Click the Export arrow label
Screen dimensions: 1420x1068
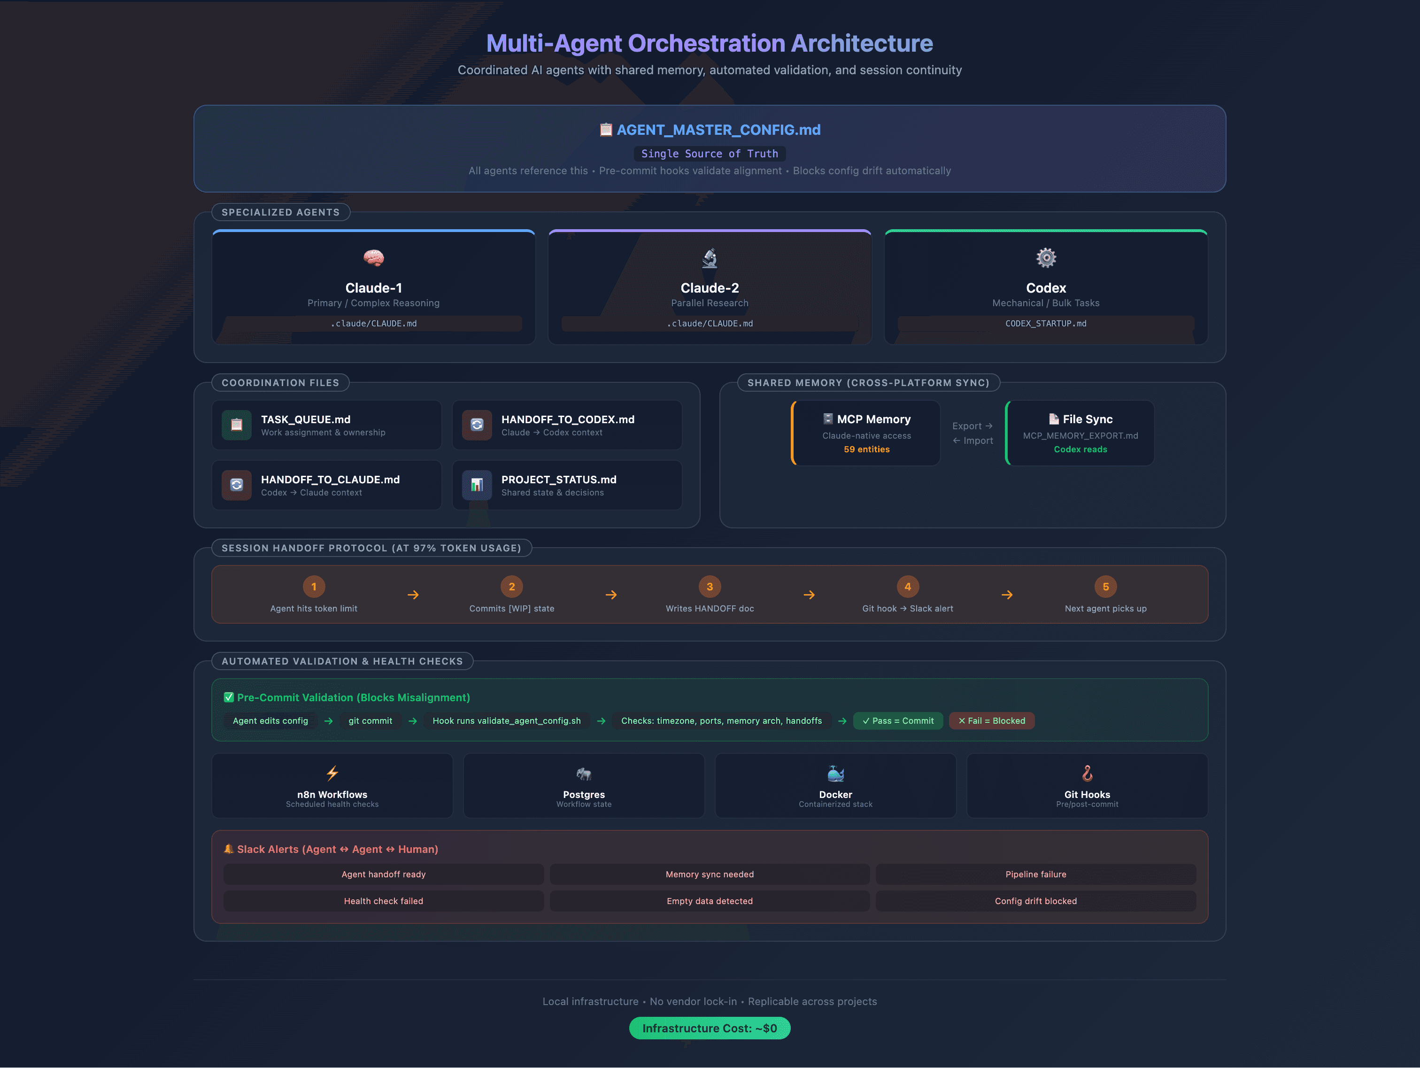pos(972,426)
